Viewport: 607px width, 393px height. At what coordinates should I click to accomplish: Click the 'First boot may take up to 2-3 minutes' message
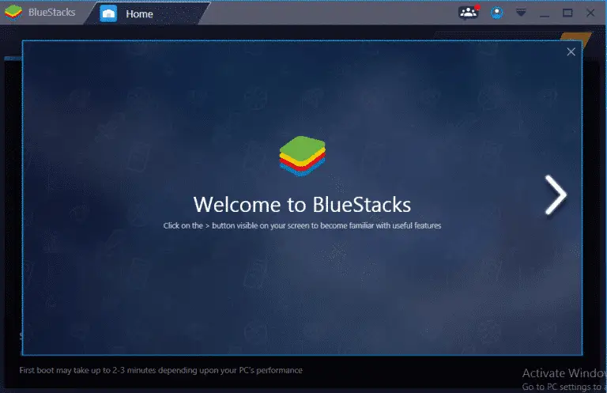point(161,370)
